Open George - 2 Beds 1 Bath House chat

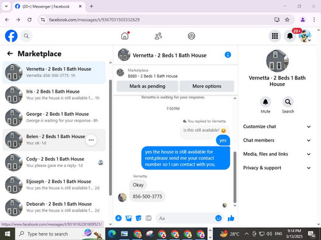point(54,117)
